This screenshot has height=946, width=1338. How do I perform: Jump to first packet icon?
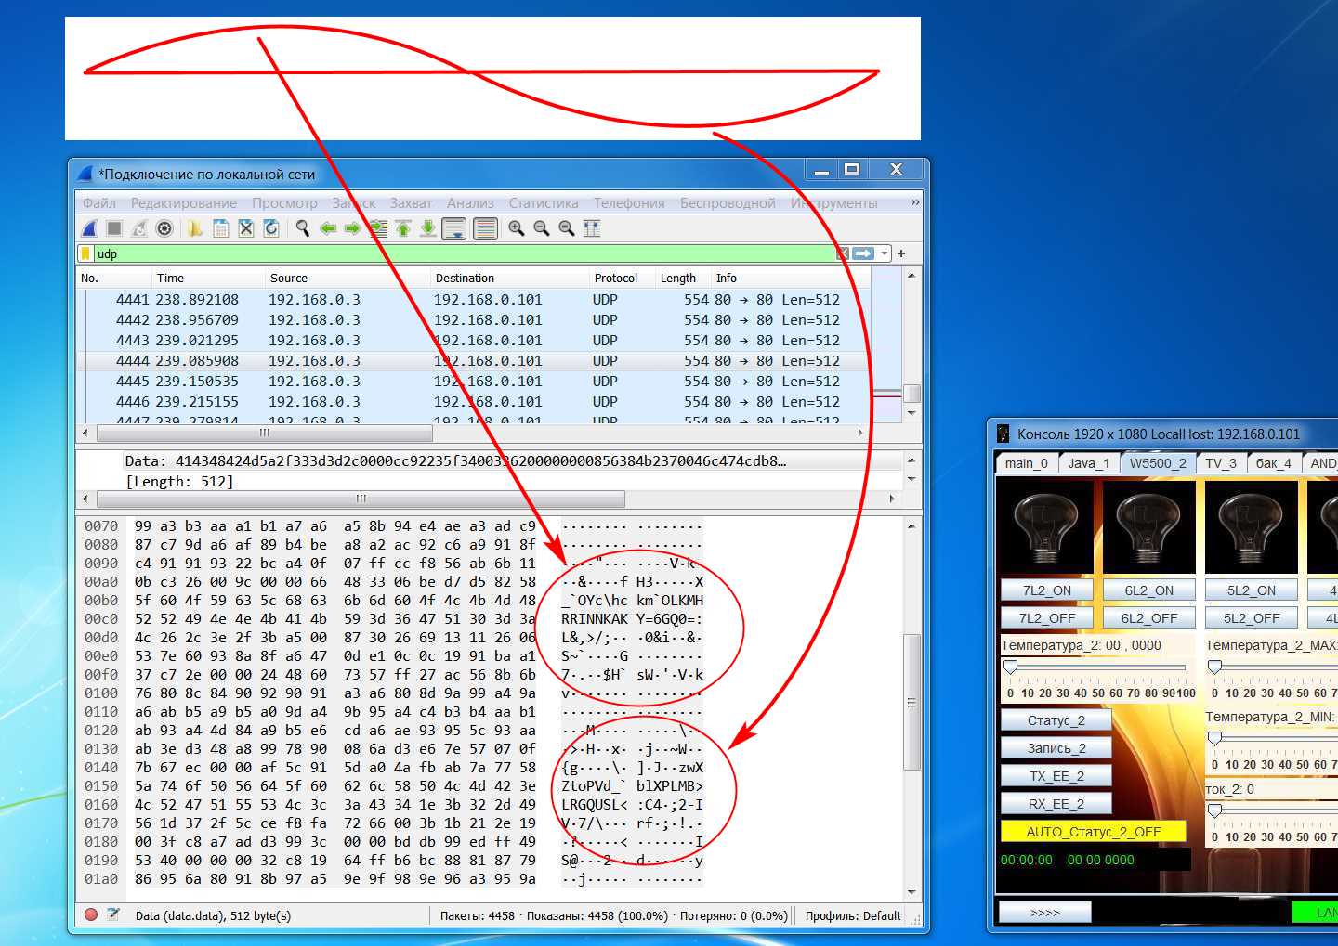(x=403, y=227)
